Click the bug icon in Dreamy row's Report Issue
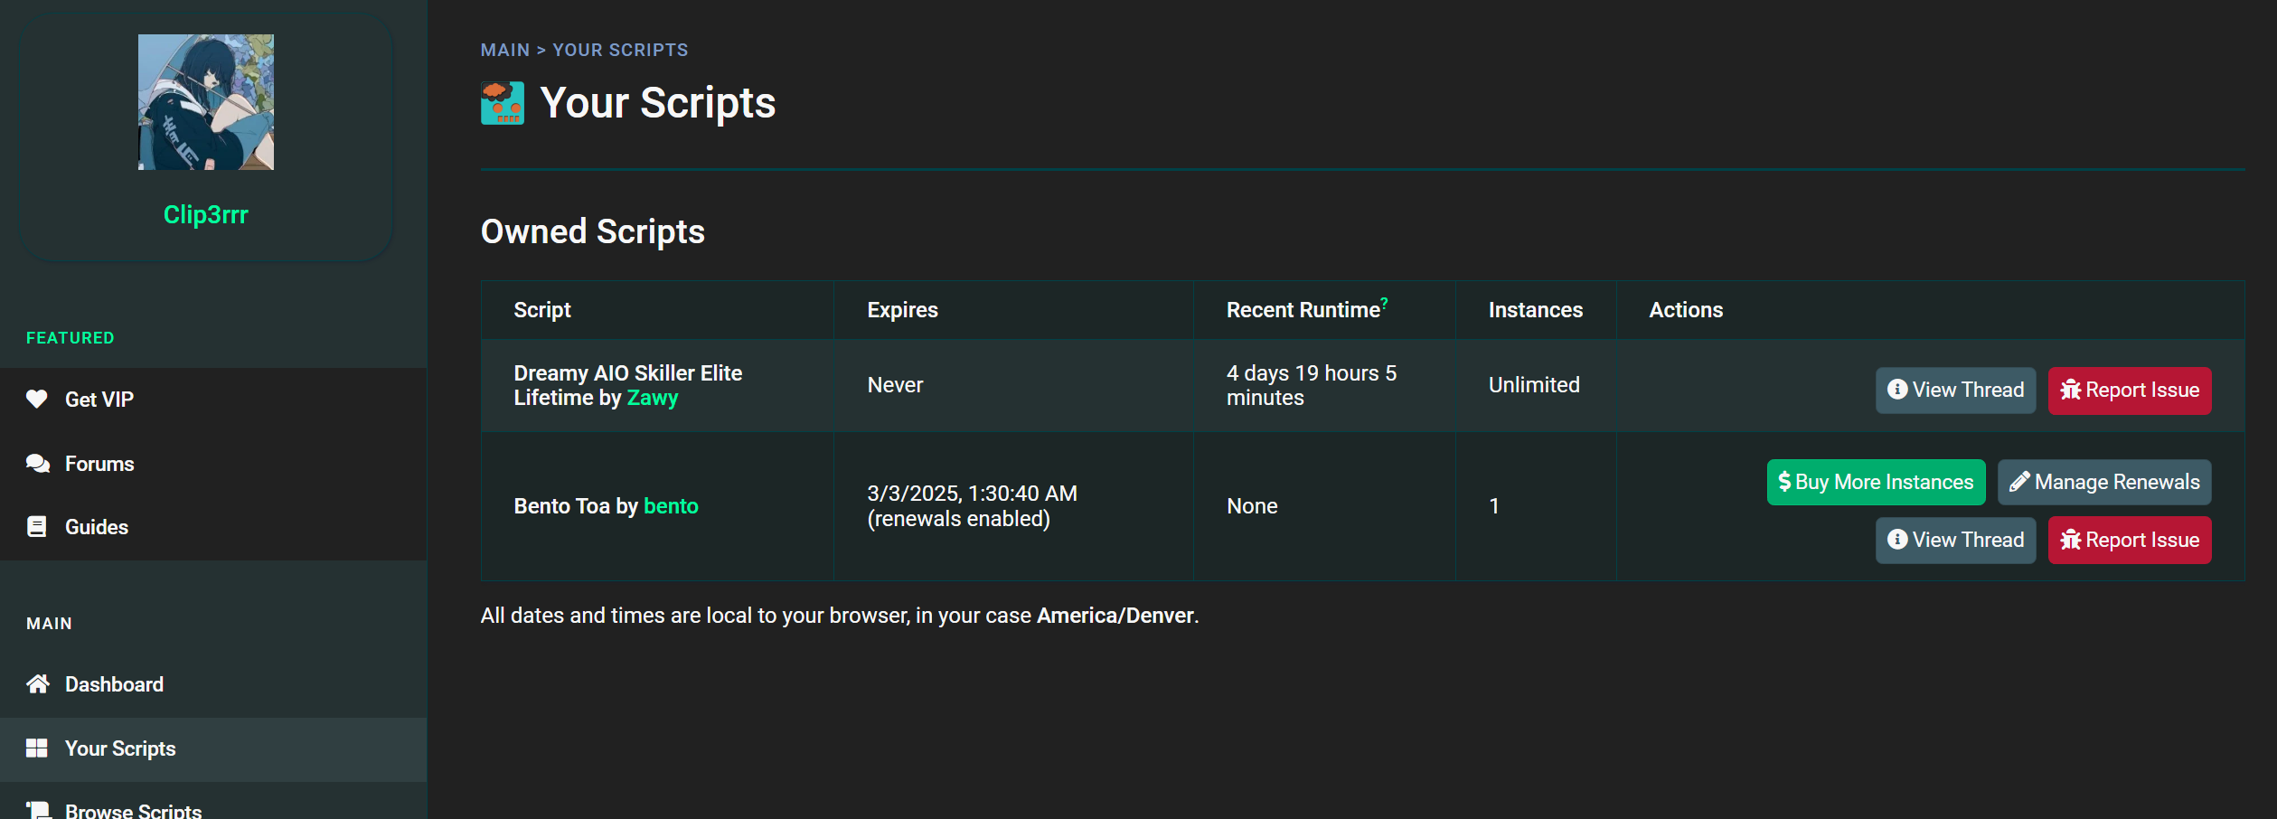 (x=2071, y=390)
